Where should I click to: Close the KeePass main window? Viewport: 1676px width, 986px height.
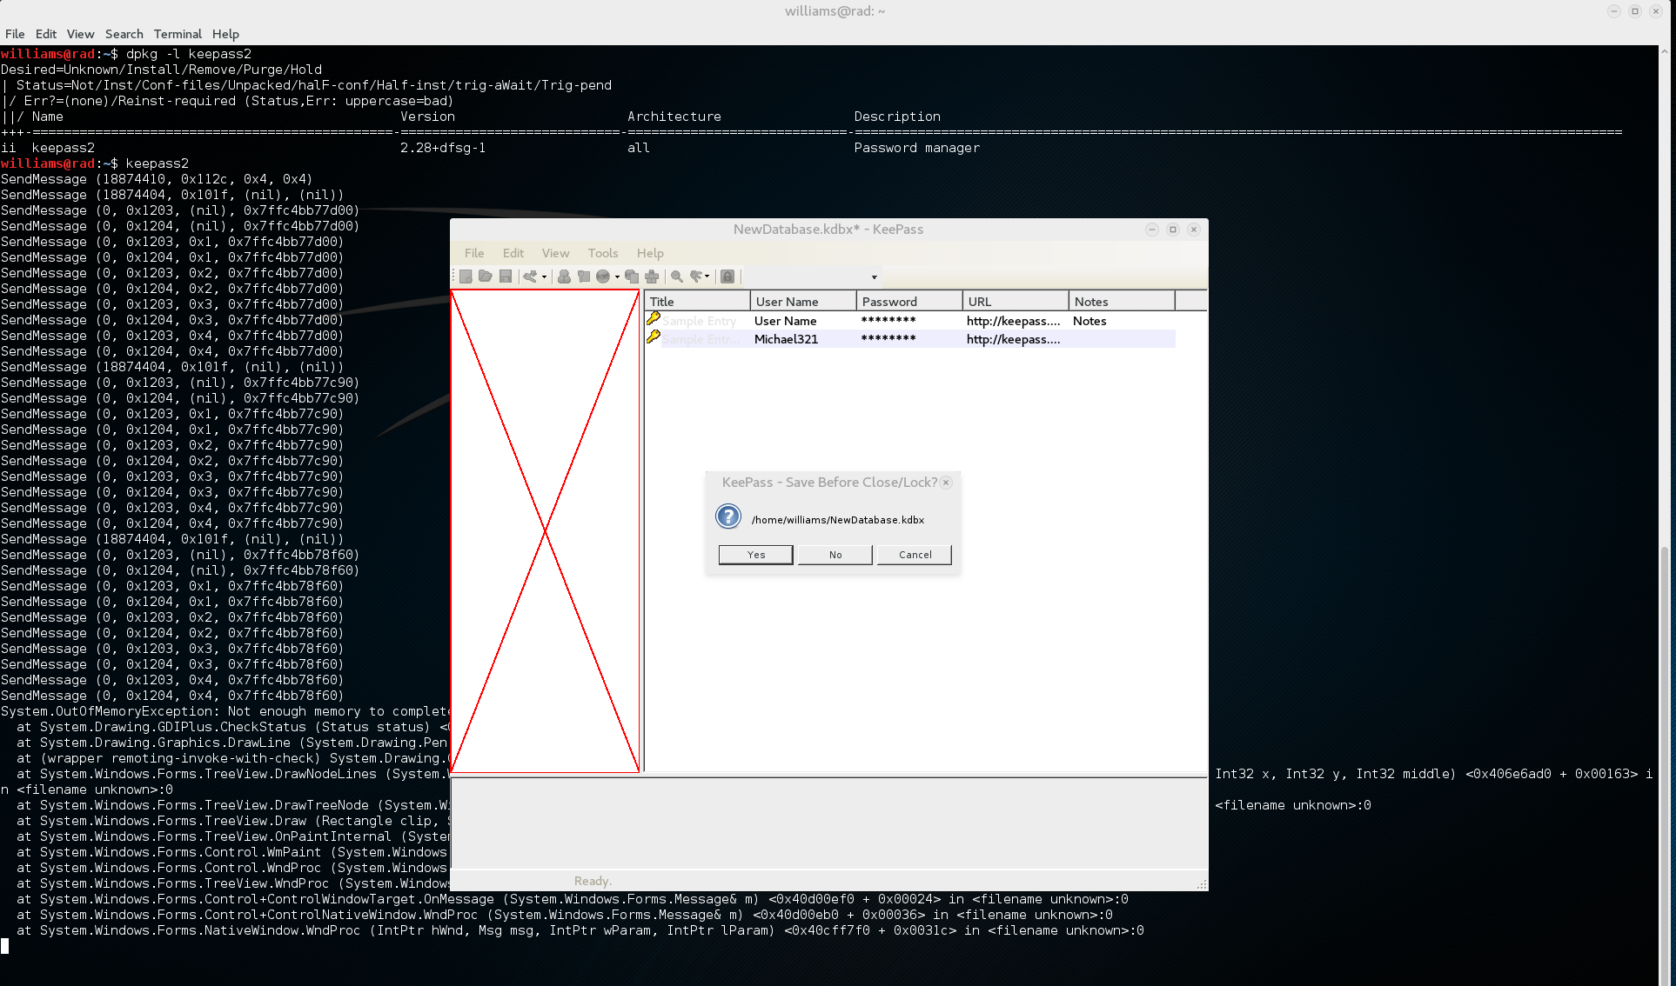[1194, 230]
